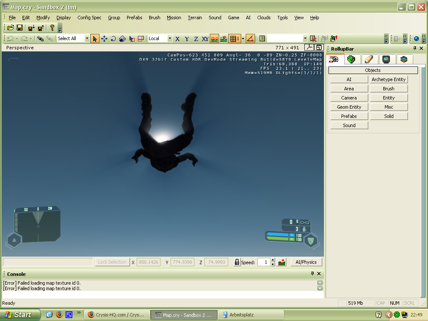Click the Undo arrow icon
This screenshot has width=428, height=321.
10,38
